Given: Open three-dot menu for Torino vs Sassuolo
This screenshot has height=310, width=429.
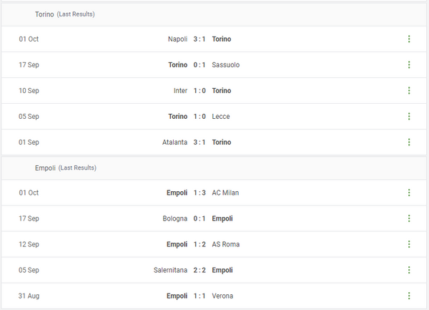Looking at the screenshot, I should tap(409, 65).
